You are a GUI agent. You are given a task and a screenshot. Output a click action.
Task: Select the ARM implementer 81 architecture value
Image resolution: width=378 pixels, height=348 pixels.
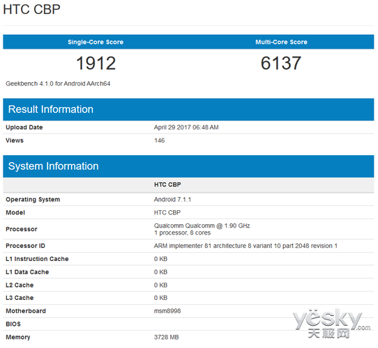point(245,246)
